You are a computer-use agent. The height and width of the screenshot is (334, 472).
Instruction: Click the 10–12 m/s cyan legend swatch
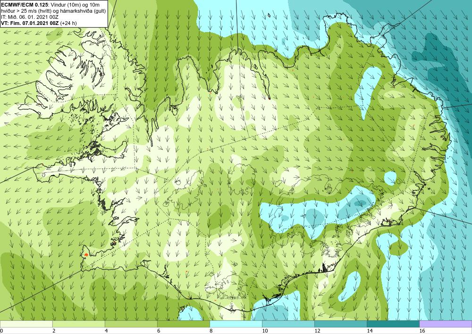coord(288,324)
